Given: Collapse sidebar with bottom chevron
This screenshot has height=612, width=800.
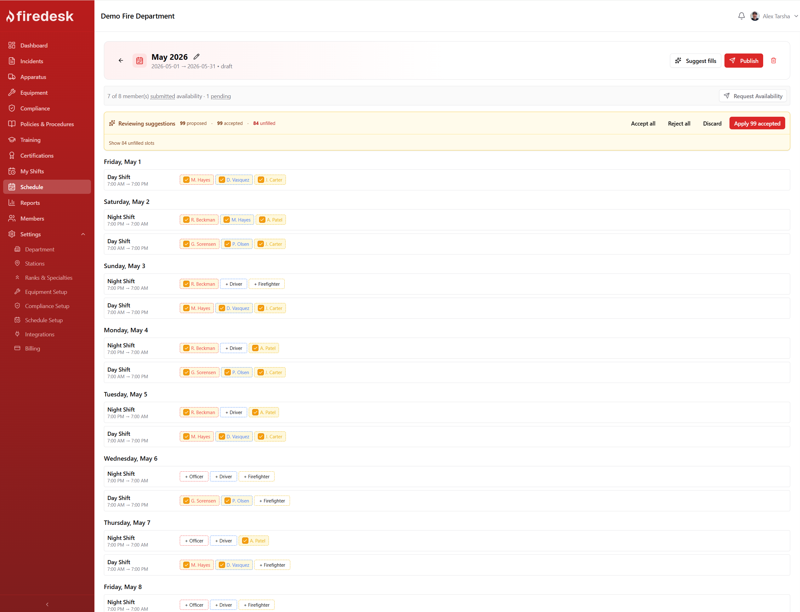Looking at the screenshot, I should point(47,604).
